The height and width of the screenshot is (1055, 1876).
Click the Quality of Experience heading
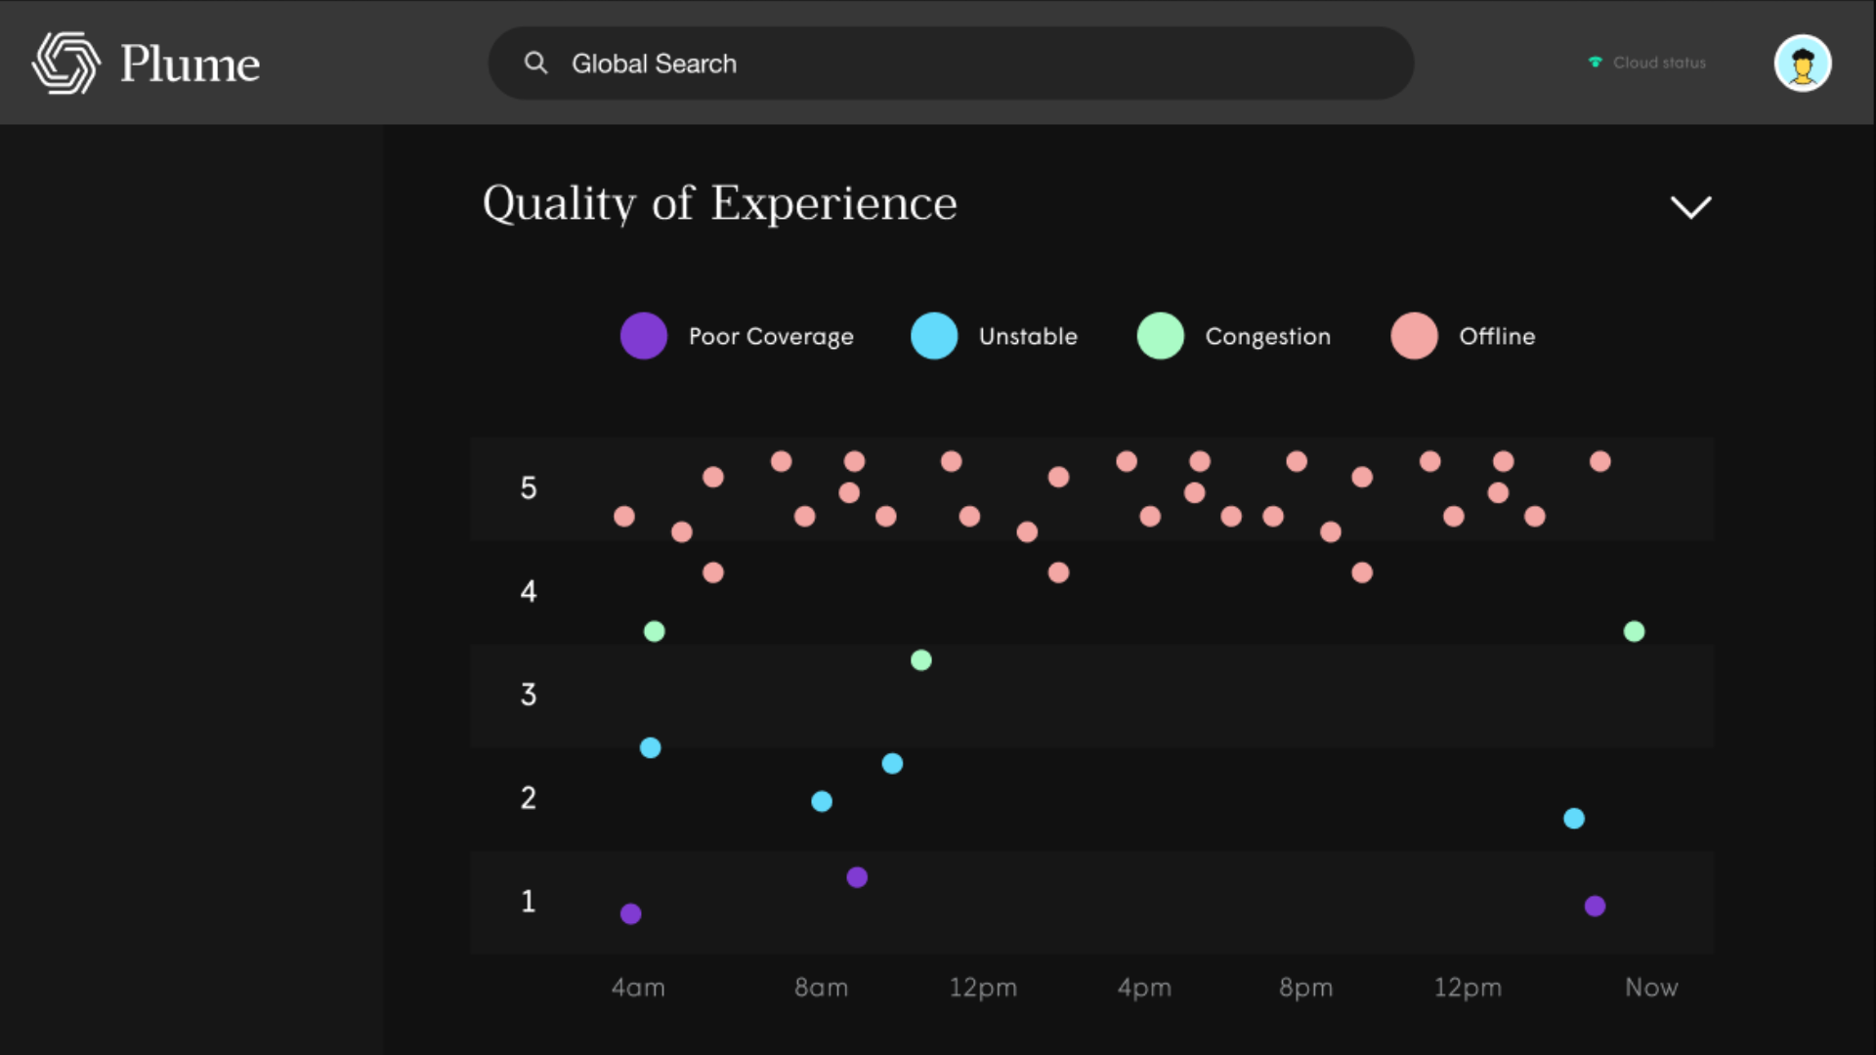[719, 203]
